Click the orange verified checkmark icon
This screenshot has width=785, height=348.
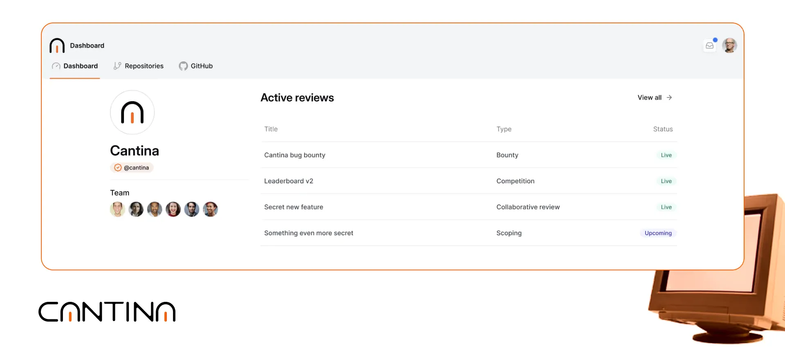(x=118, y=167)
